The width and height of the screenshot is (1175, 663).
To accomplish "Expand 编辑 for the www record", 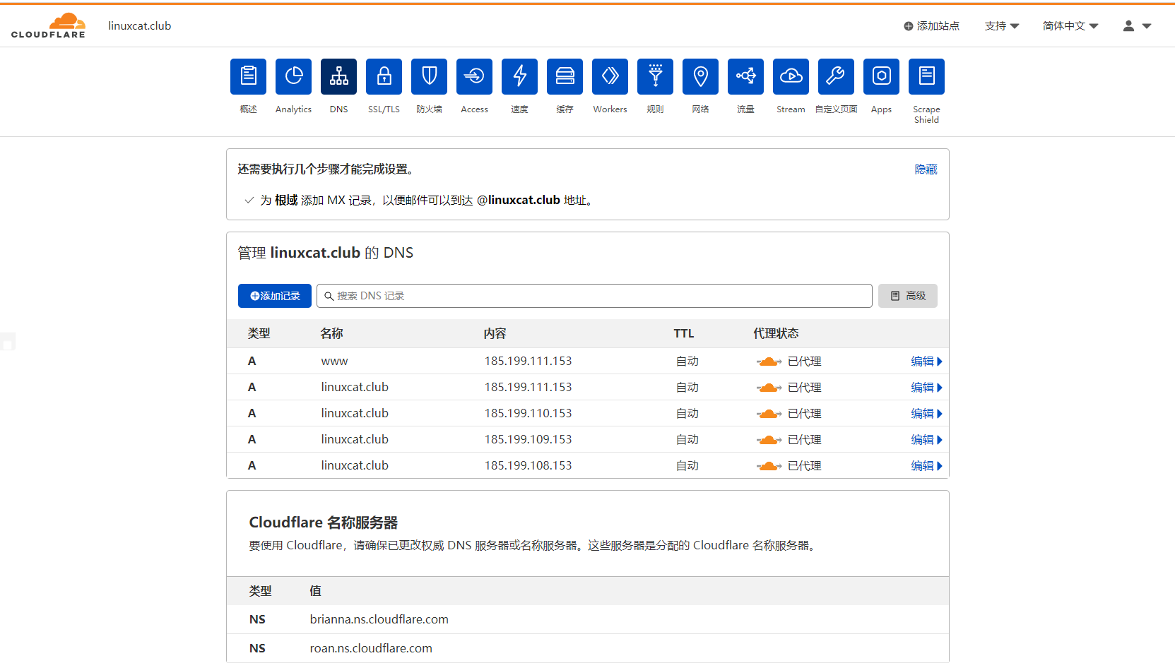I will tap(926, 362).
